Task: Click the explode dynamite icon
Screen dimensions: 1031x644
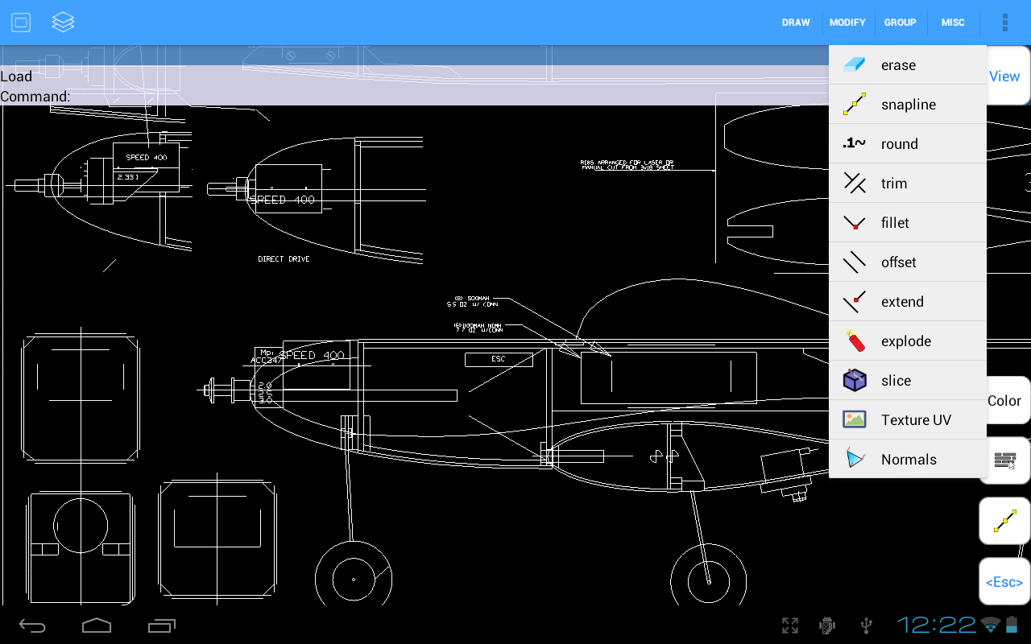Action: coord(854,341)
